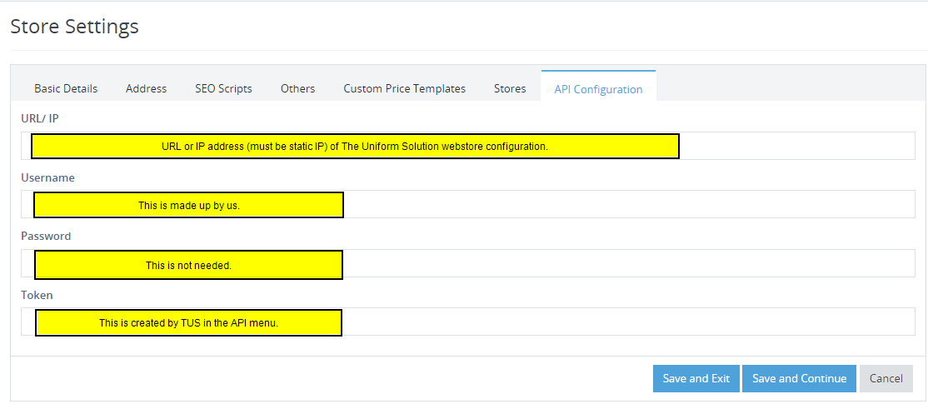Go to the Others tab
This screenshot has width=928, height=404.
coord(297,88)
